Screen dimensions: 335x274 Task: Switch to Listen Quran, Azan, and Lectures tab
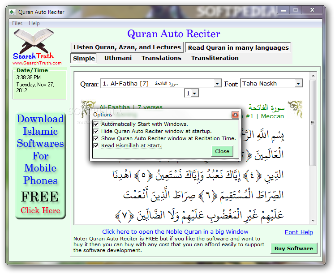coord(127,47)
